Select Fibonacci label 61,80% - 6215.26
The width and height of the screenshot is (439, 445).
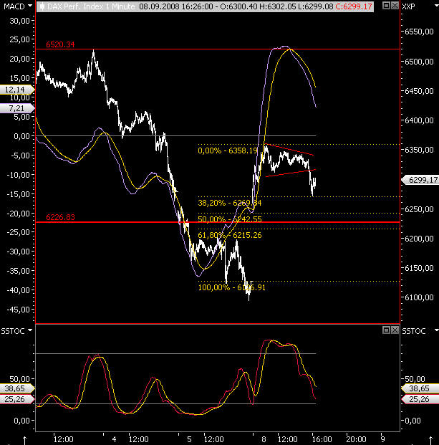[230, 235]
